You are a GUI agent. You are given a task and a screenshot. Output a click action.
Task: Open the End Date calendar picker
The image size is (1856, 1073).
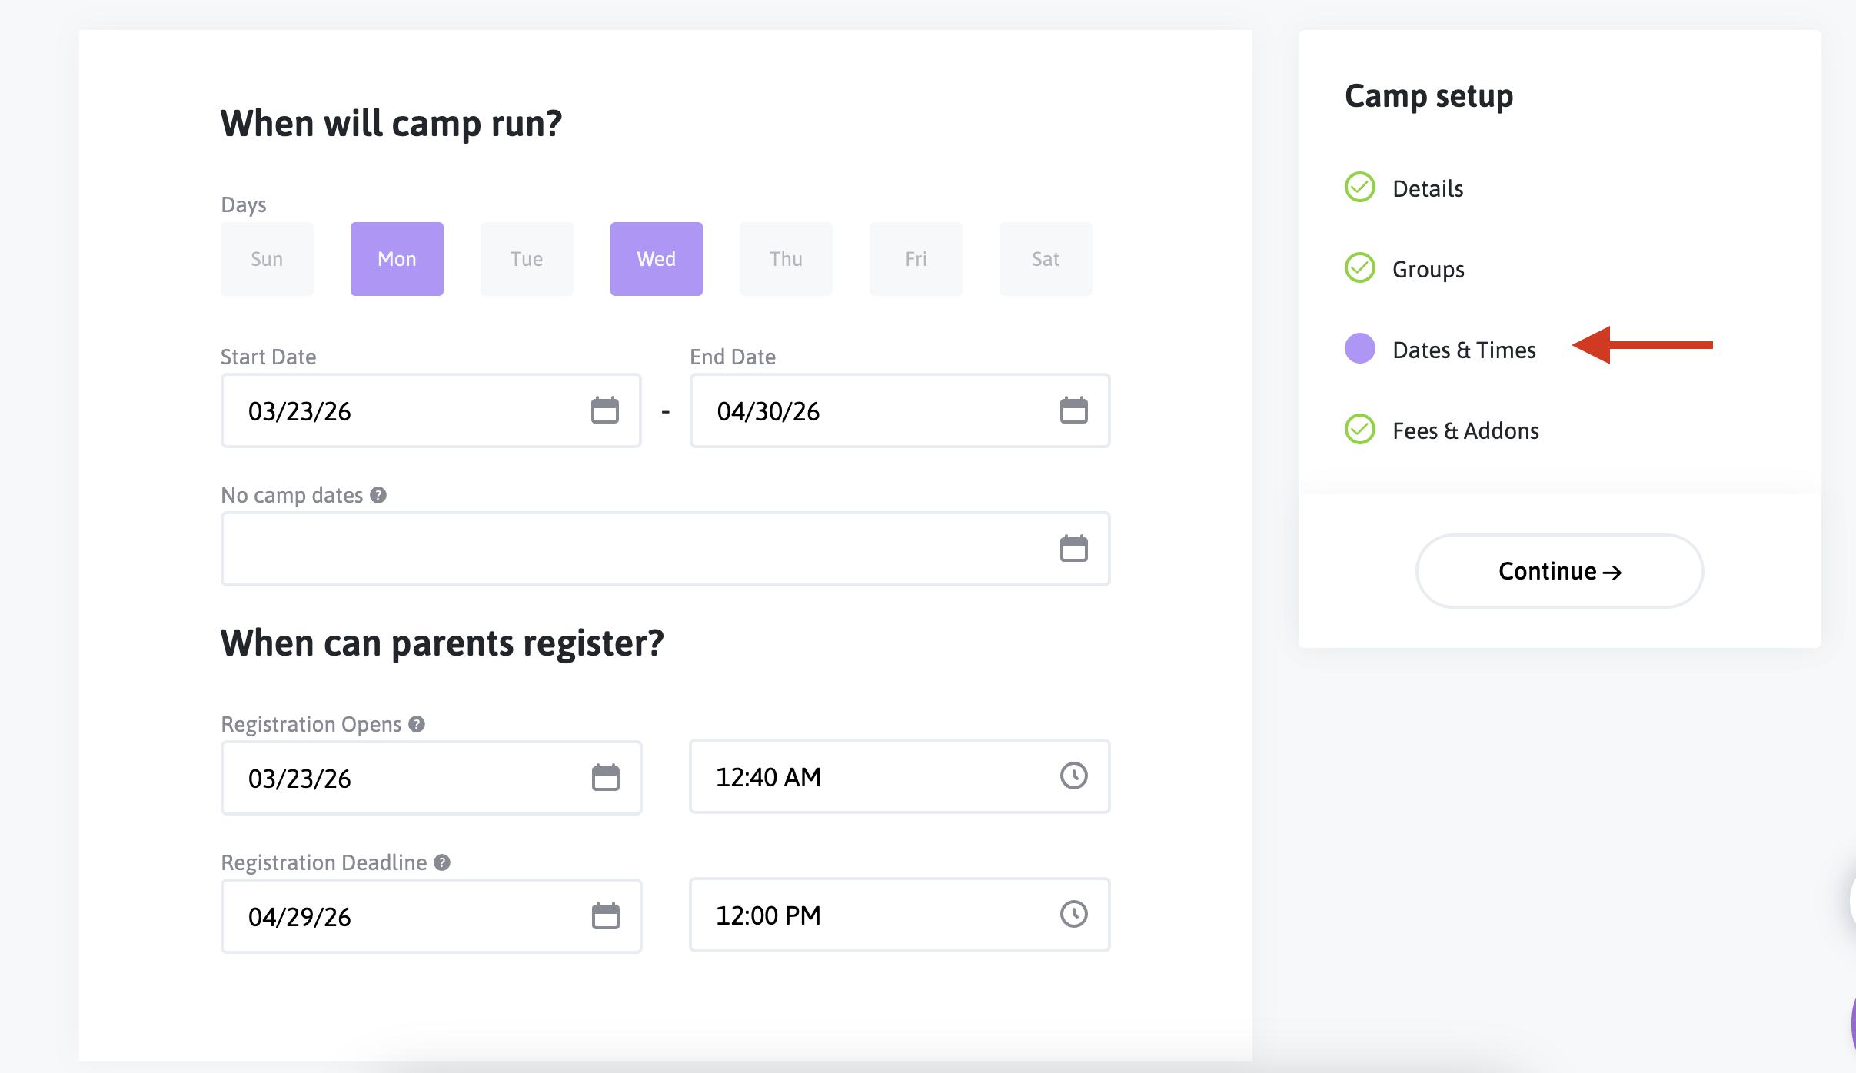[x=1073, y=410]
